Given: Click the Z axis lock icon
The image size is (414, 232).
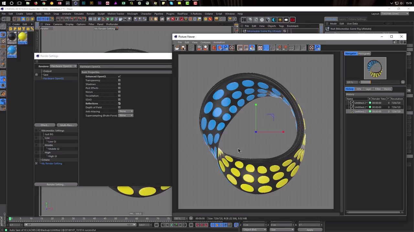Looking at the screenshot, I should [47, 19].
